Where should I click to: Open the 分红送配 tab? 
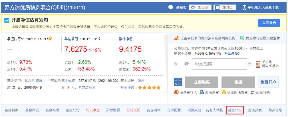pyautogui.click(x=133, y=110)
